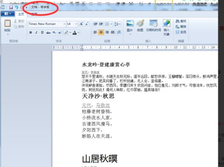Click the Undo arrow in title bar
The width and height of the screenshot is (224, 167).
(17, 7)
